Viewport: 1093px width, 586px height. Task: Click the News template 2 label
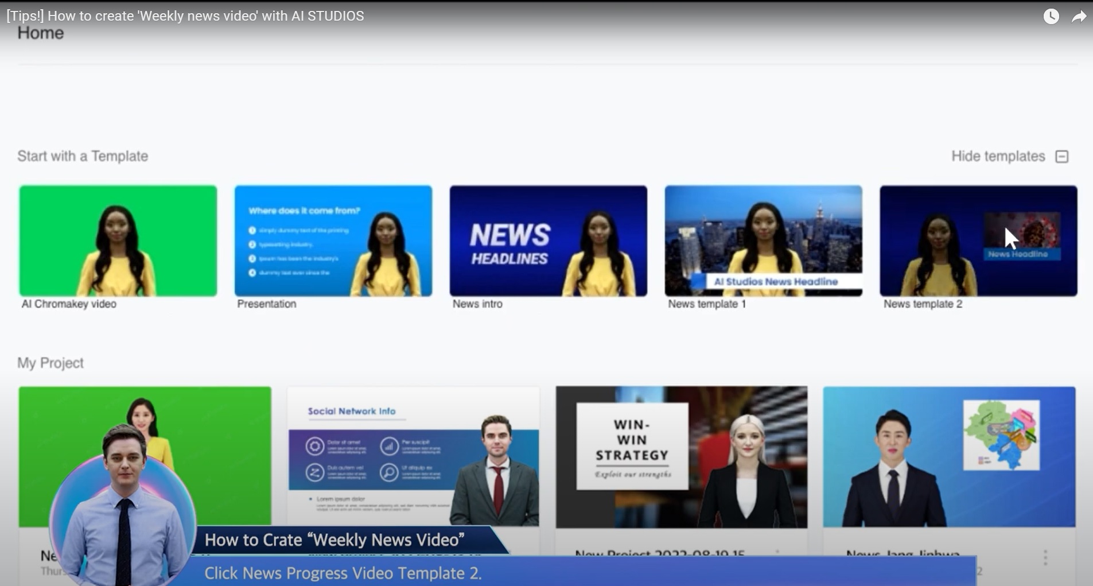(923, 304)
